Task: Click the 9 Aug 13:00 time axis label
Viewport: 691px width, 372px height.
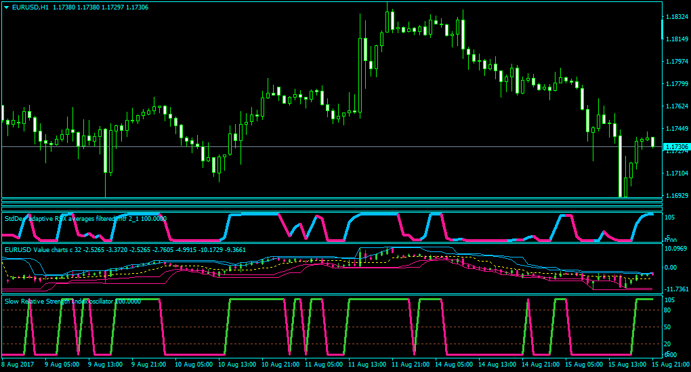Action: coord(105,365)
